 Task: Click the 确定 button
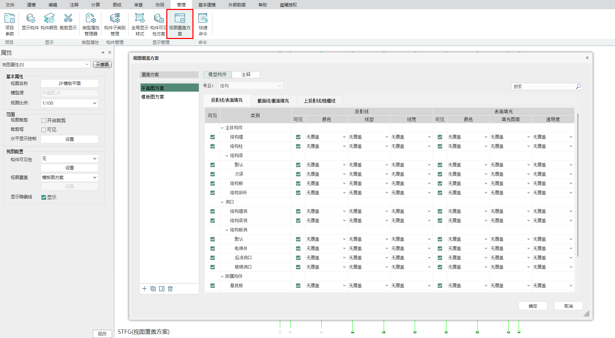533,306
